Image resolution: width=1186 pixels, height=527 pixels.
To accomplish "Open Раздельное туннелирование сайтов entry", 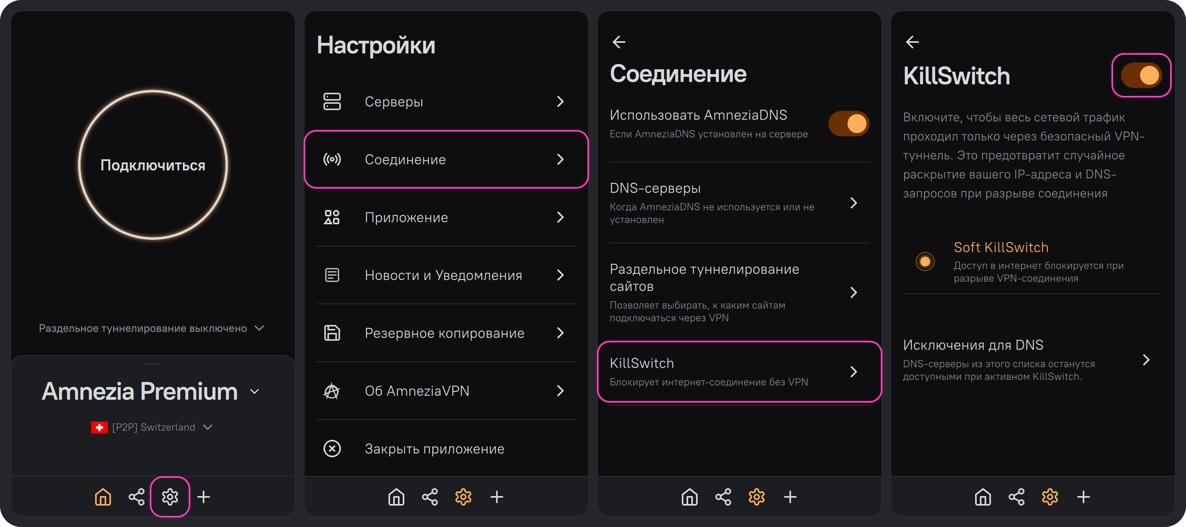I will pos(739,292).
